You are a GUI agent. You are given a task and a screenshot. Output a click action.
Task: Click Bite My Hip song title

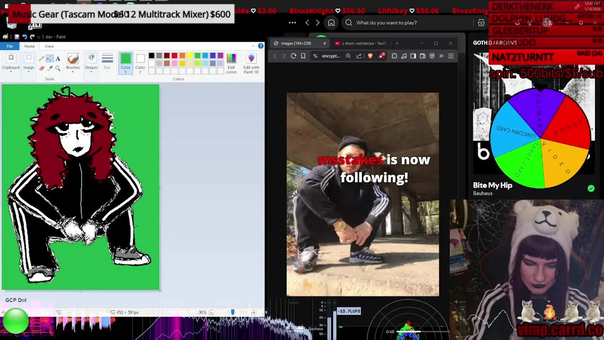pyautogui.click(x=493, y=185)
